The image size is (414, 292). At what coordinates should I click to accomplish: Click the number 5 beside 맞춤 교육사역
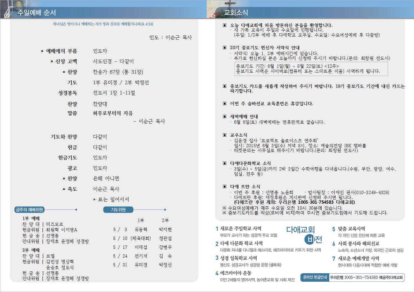(x=334, y=229)
